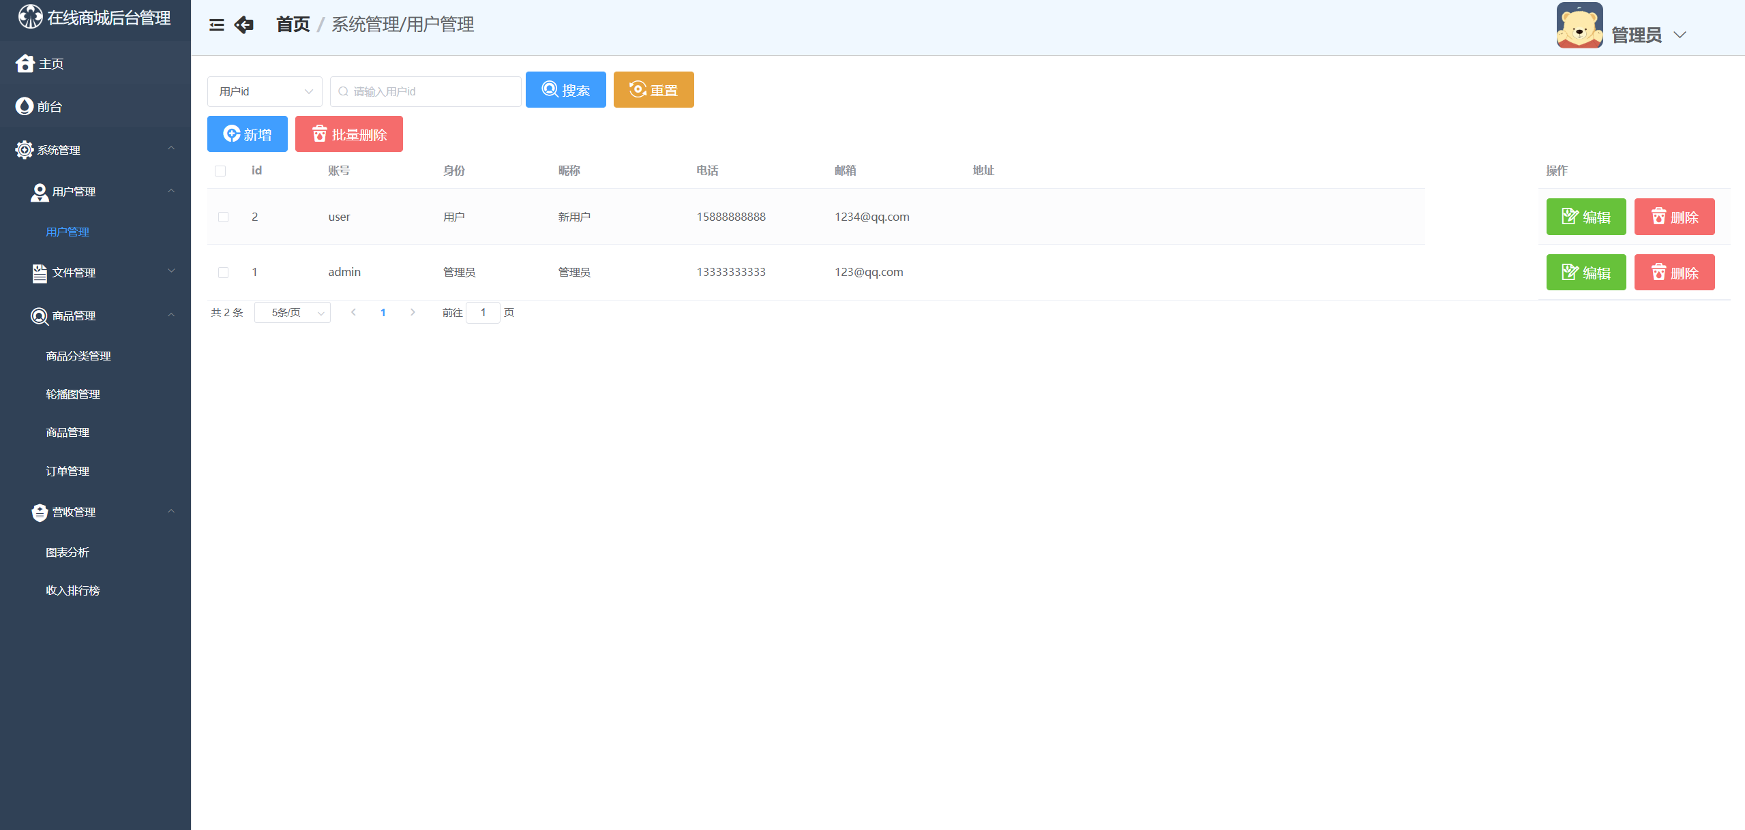The height and width of the screenshot is (830, 1745).
Task: Click the back arrow icon in header
Action: [243, 25]
